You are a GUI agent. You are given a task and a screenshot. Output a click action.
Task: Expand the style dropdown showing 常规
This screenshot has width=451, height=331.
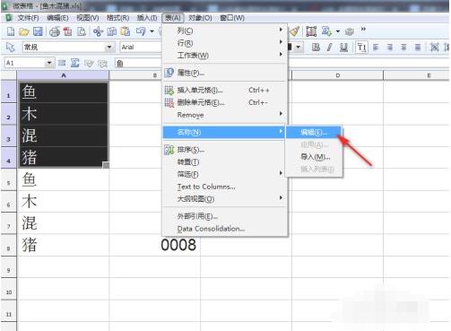(x=109, y=47)
